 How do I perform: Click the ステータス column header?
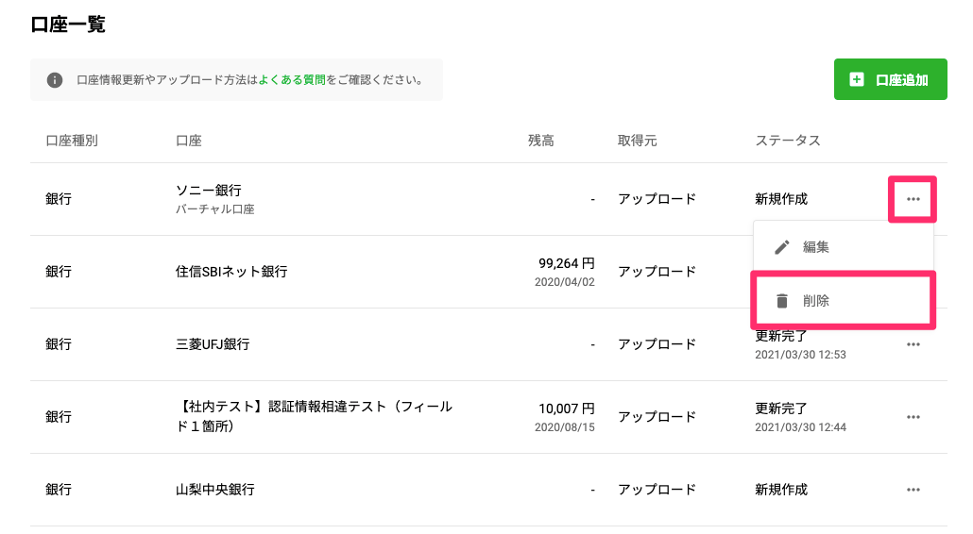[x=788, y=141]
